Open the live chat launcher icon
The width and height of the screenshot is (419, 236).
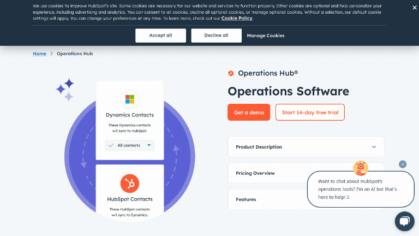coord(405,221)
